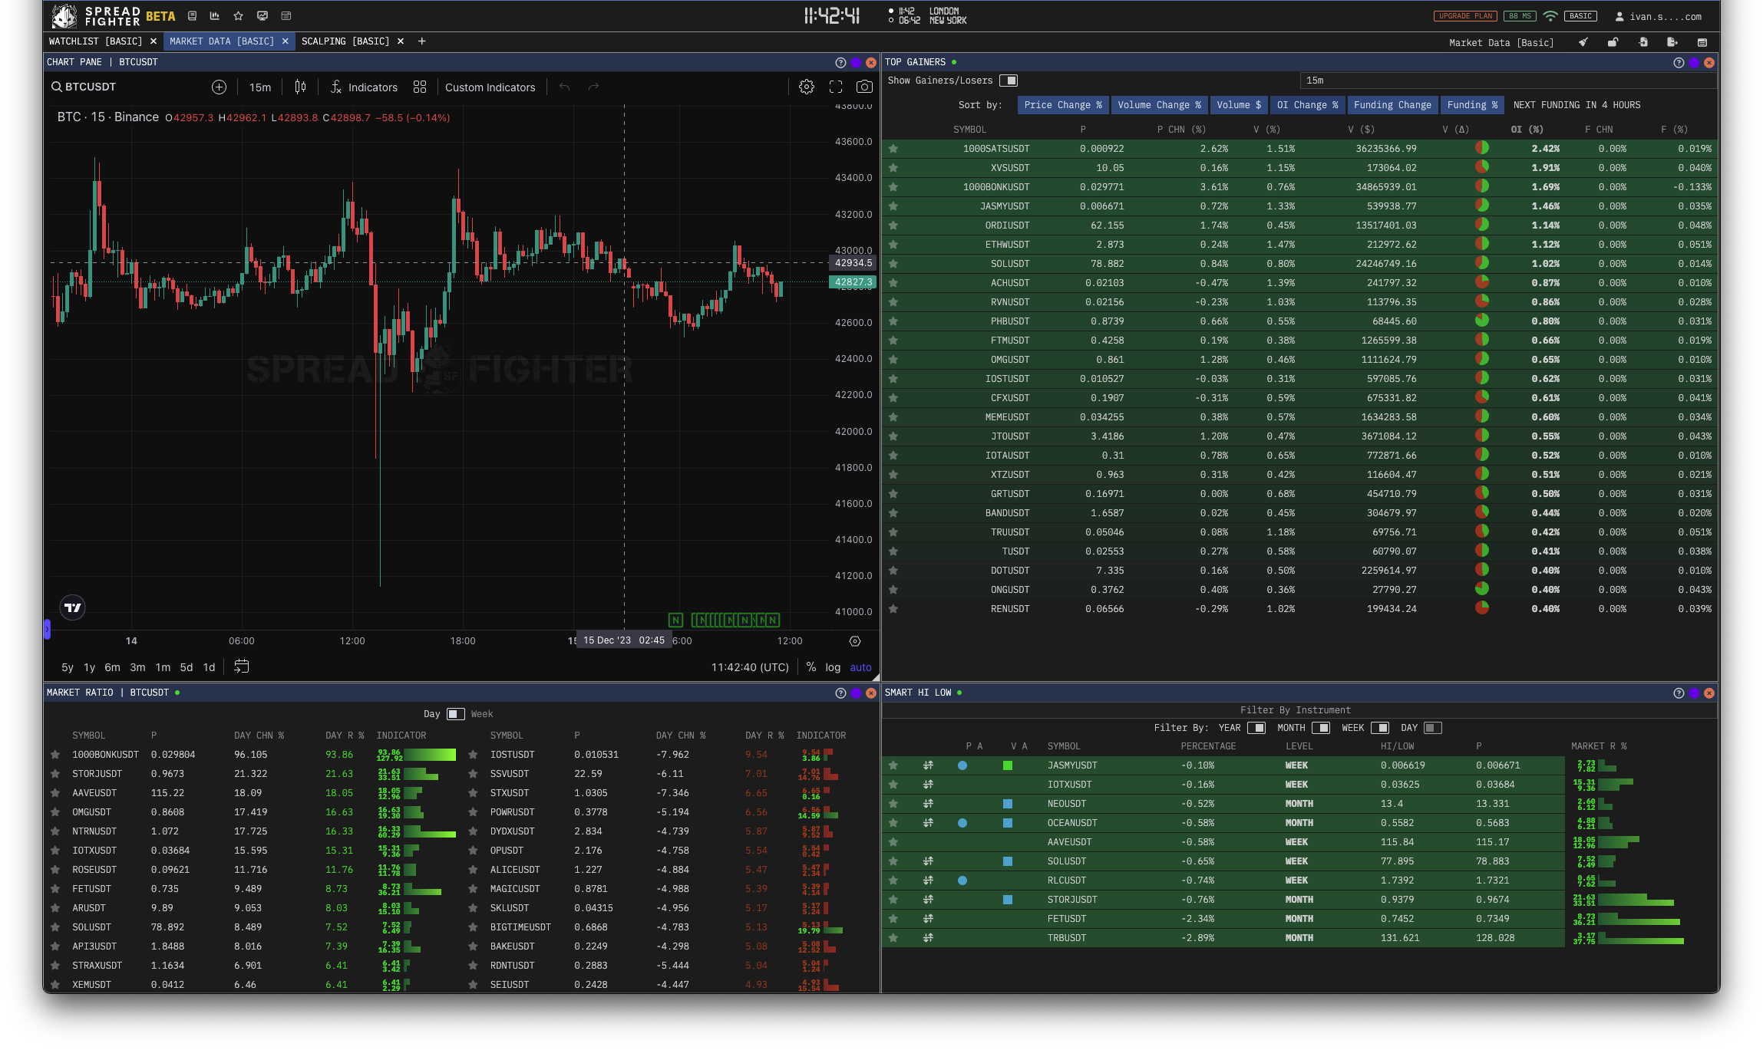Click the Upgrade Plan button
The width and height of the screenshot is (1763, 1050).
coord(1465,16)
